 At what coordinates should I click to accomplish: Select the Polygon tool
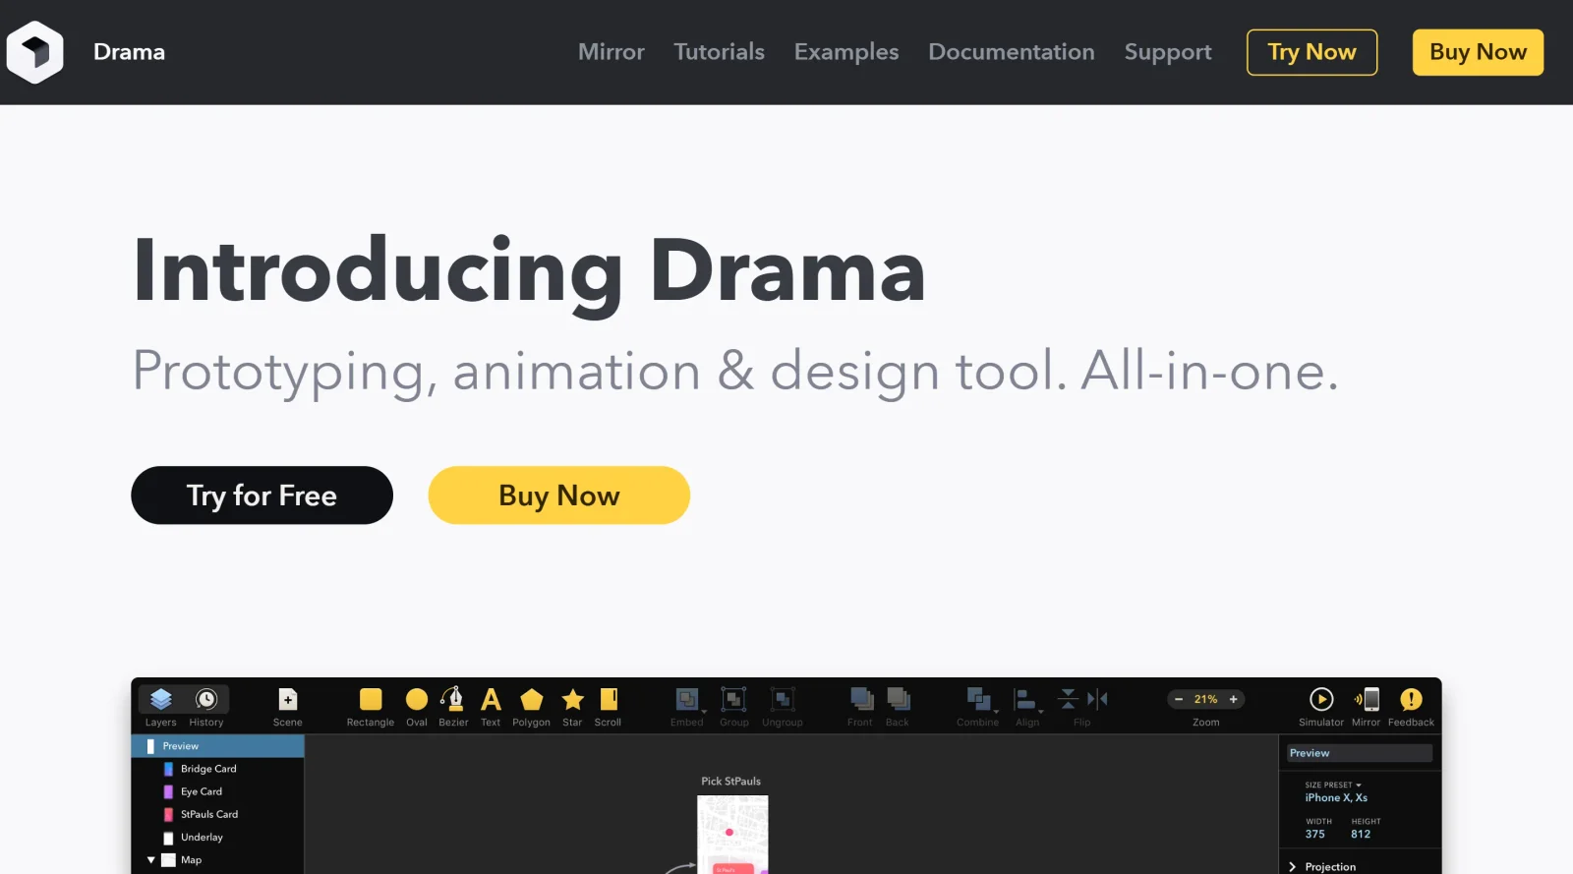click(x=532, y=699)
